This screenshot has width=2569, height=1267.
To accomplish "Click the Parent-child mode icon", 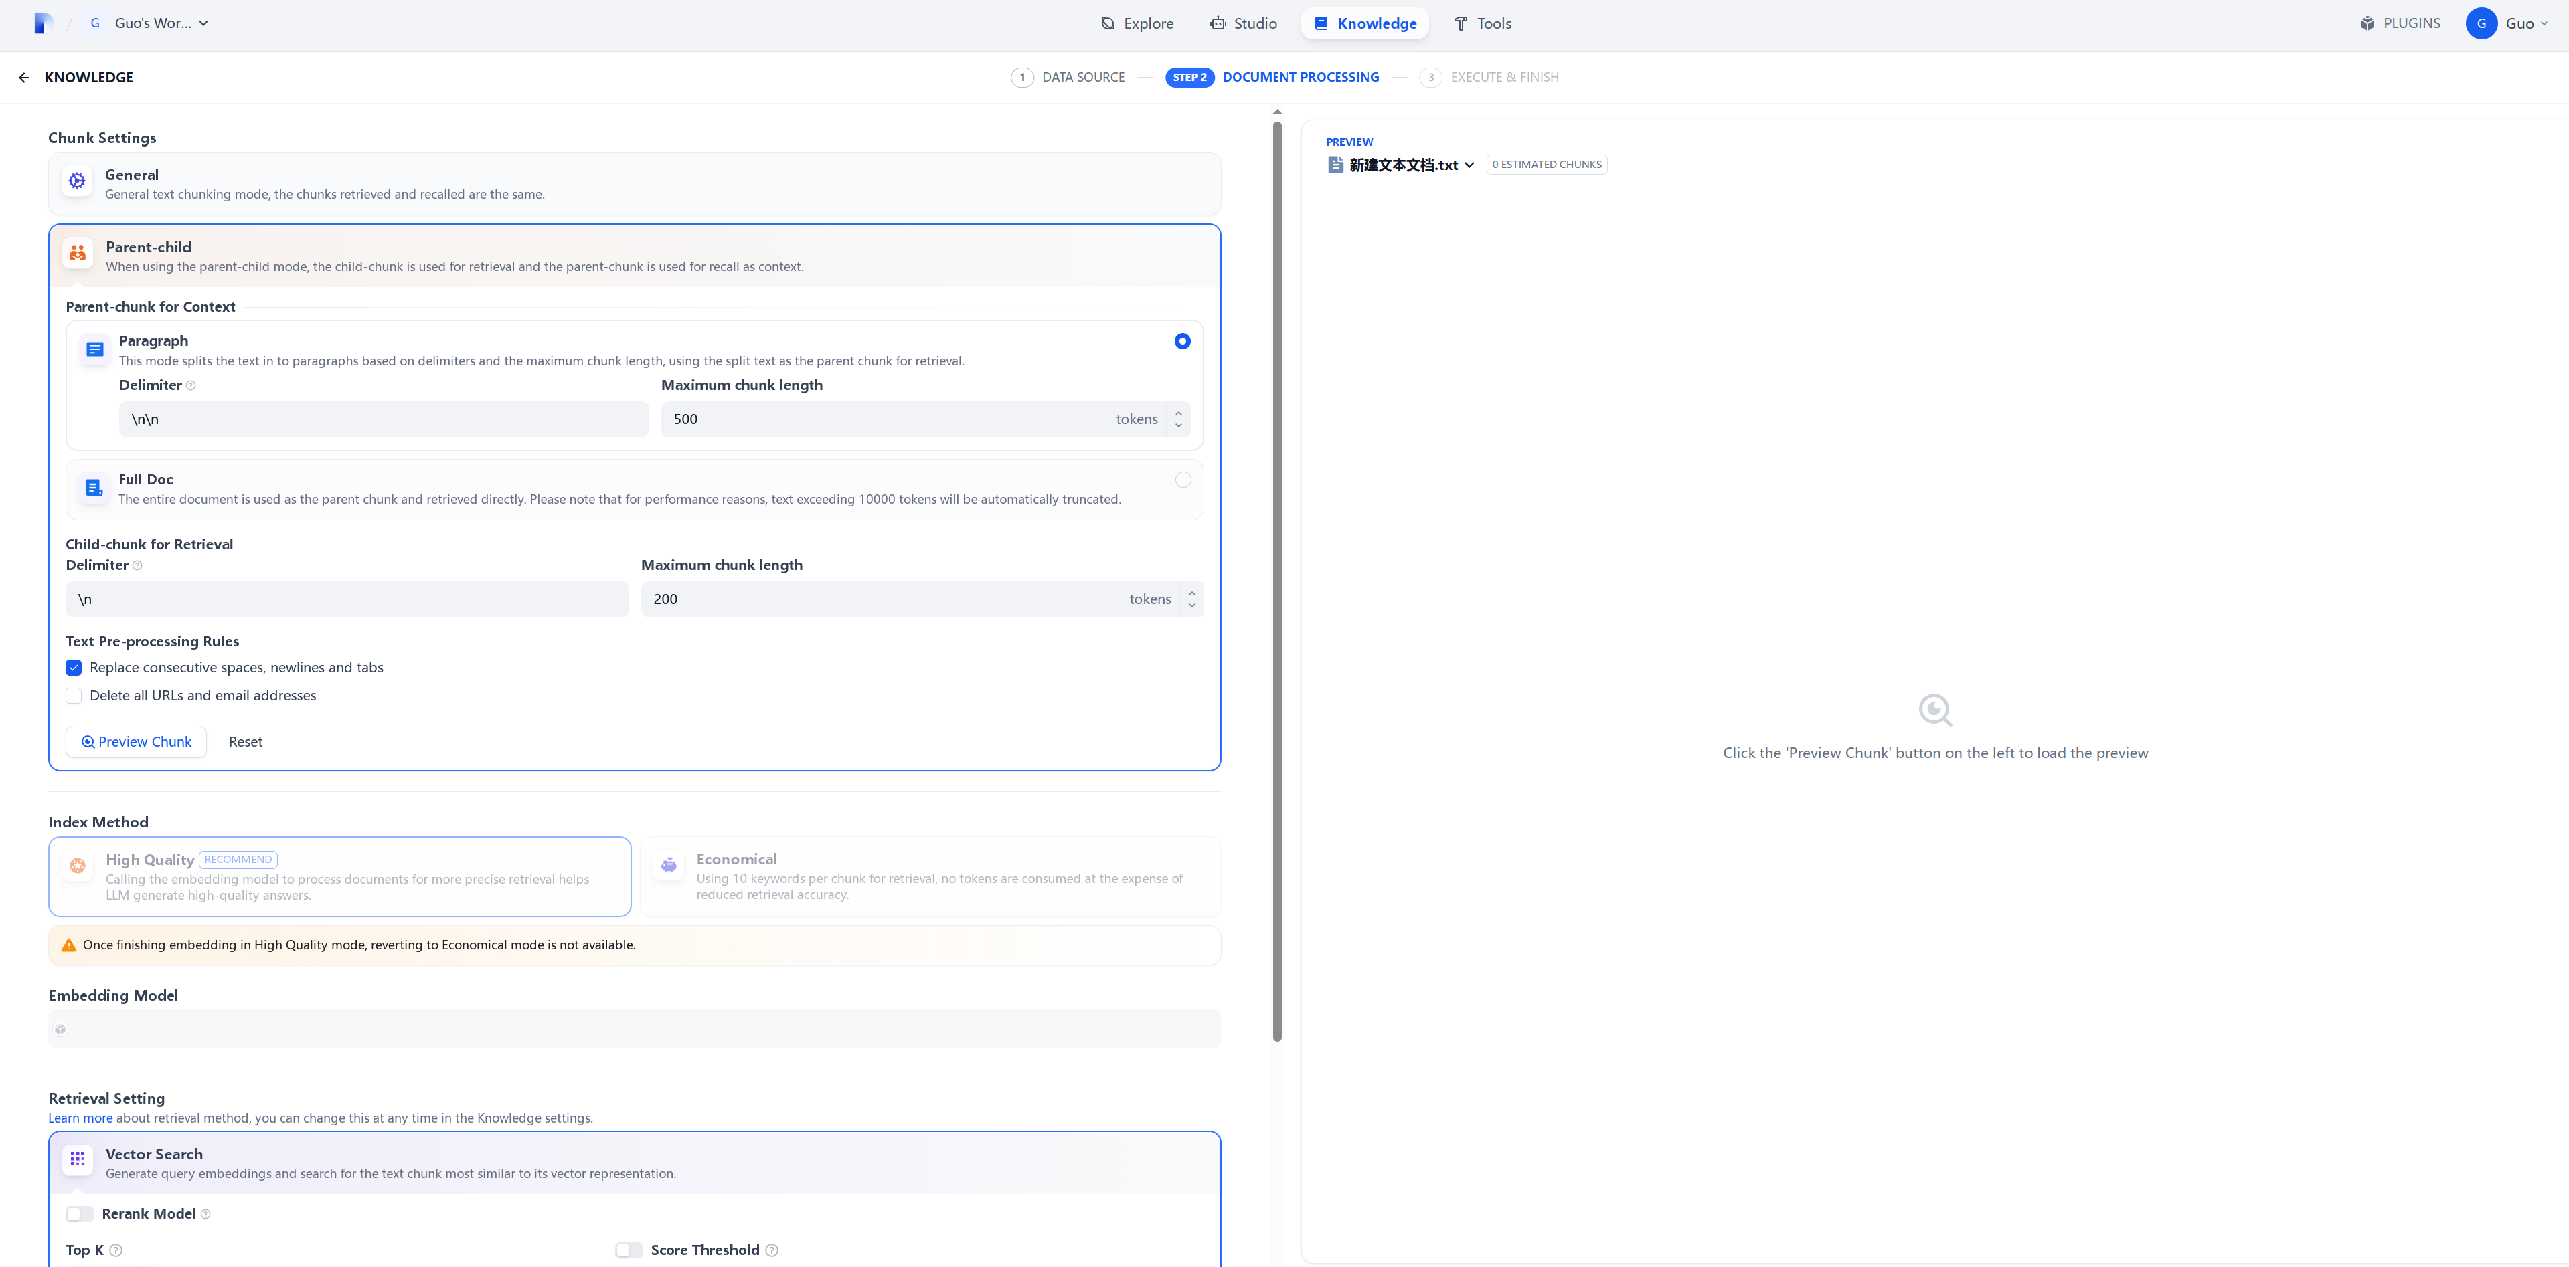I will 78,254.
